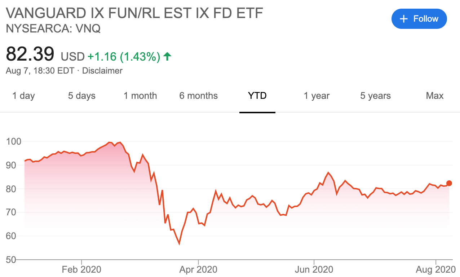Click the Jun 2020 axis marker
Screen dimensions: 460x277
tap(314, 269)
